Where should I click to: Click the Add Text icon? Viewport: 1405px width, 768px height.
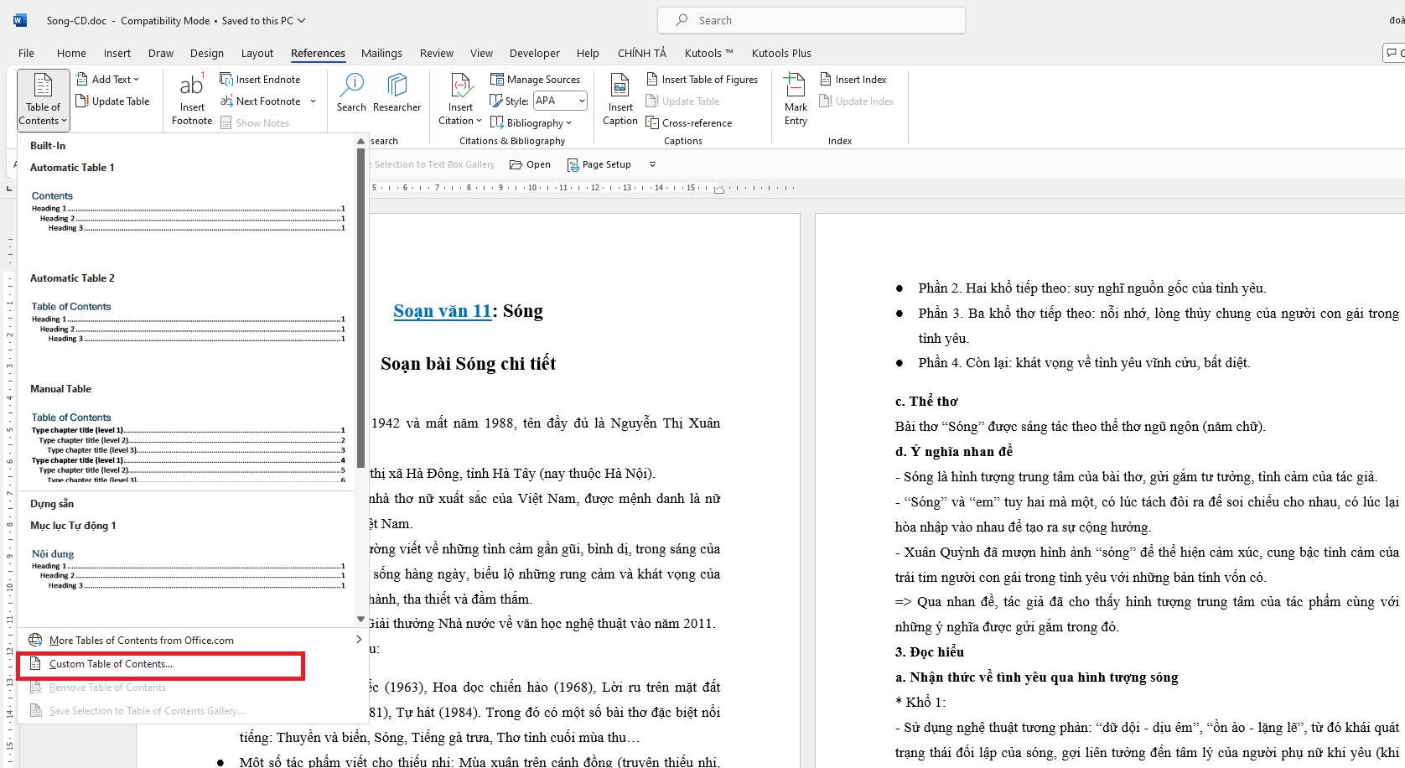point(82,79)
